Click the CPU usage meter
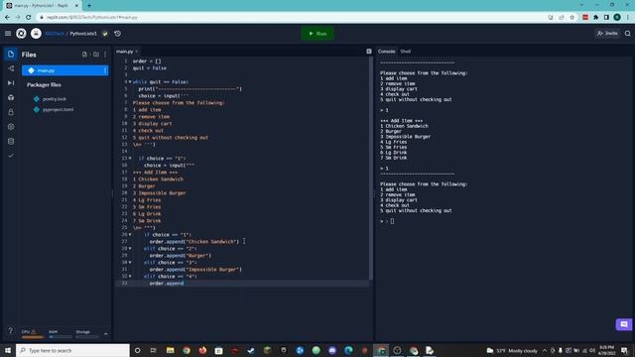The image size is (635, 357). click(x=33, y=334)
